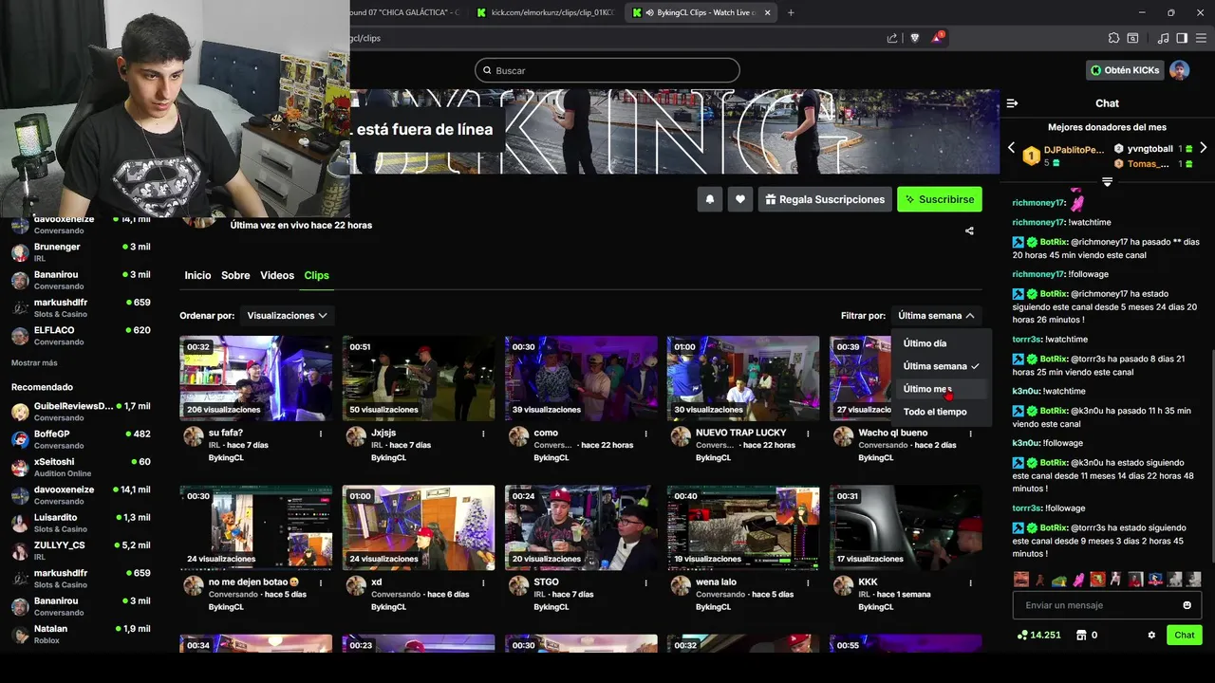Screen dimensions: 1215x683
Task: Send message with green Chat button
Action: [x=1184, y=635]
